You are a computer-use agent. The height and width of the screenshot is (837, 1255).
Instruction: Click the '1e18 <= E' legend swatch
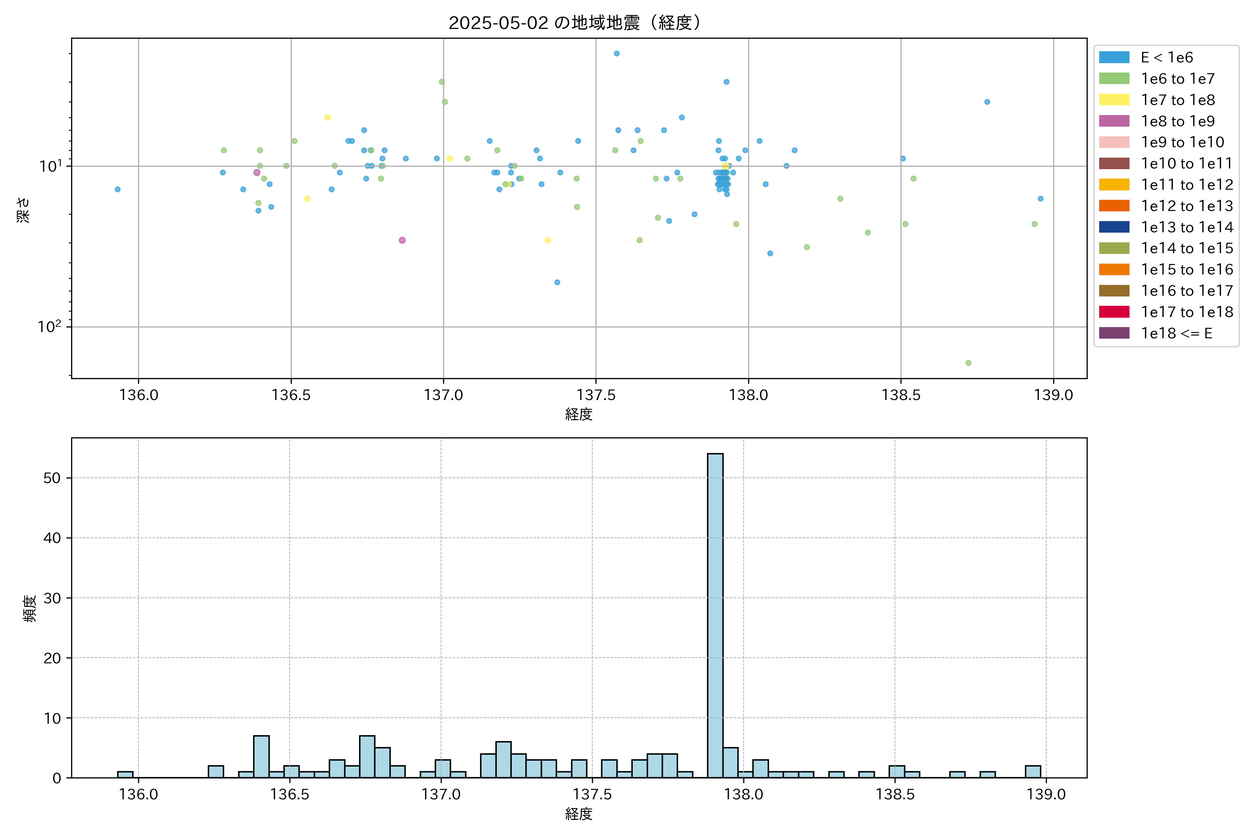coord(1114,333)
